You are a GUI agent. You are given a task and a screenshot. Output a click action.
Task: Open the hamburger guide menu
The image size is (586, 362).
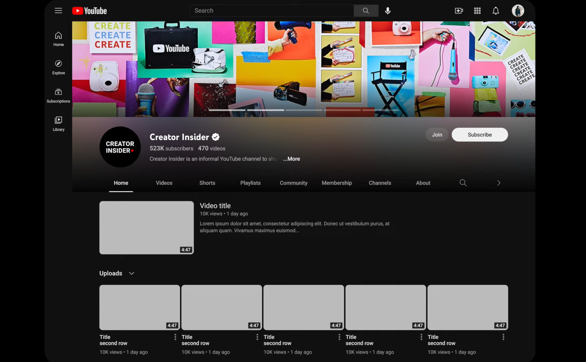point(58,10)
